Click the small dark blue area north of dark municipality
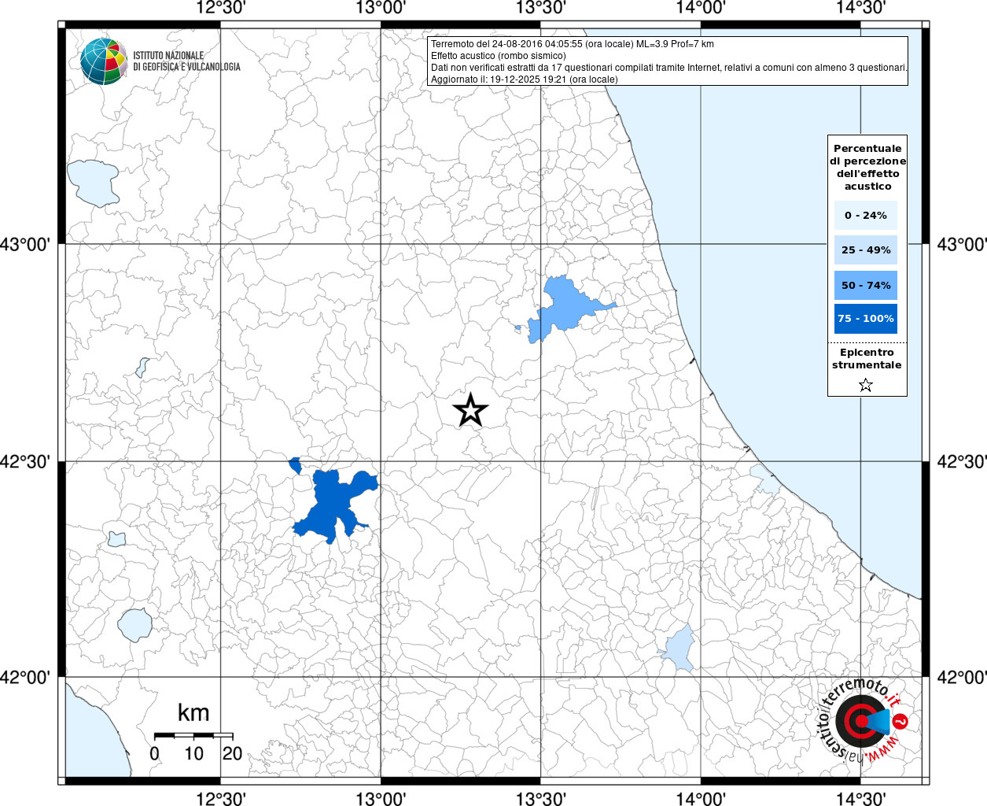 pos(296,465)
